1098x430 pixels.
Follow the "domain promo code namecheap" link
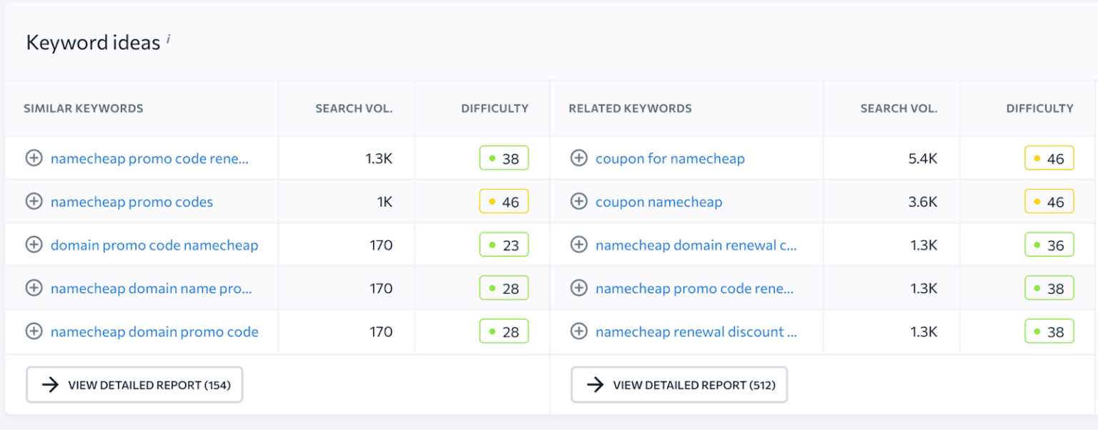coord(154,245)
